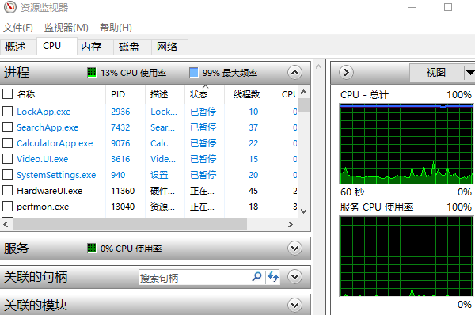Click the 服务 CPU 使用率 graph

[x=407, y=256]
